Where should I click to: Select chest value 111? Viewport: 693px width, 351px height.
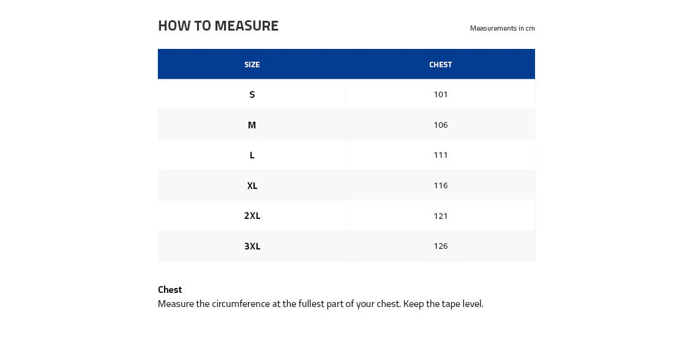[441, 155]
